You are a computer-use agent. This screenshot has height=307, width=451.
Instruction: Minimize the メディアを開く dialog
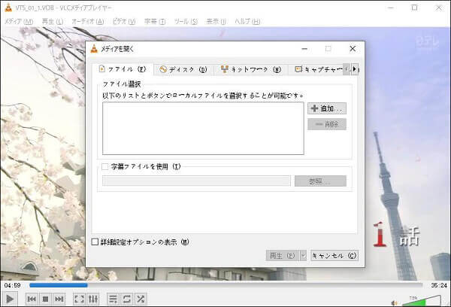(304, 49)
